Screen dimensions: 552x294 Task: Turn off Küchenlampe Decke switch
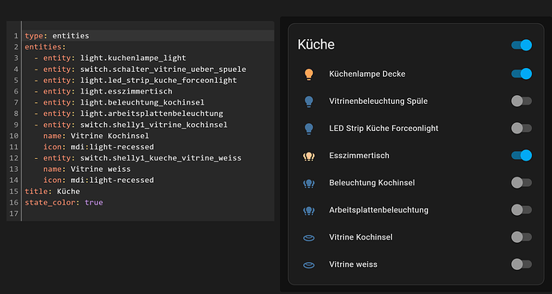pos(522,73)
